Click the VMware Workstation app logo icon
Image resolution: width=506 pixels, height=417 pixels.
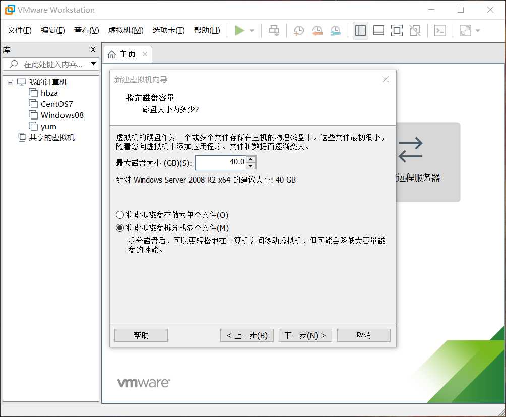click(10, 10)
